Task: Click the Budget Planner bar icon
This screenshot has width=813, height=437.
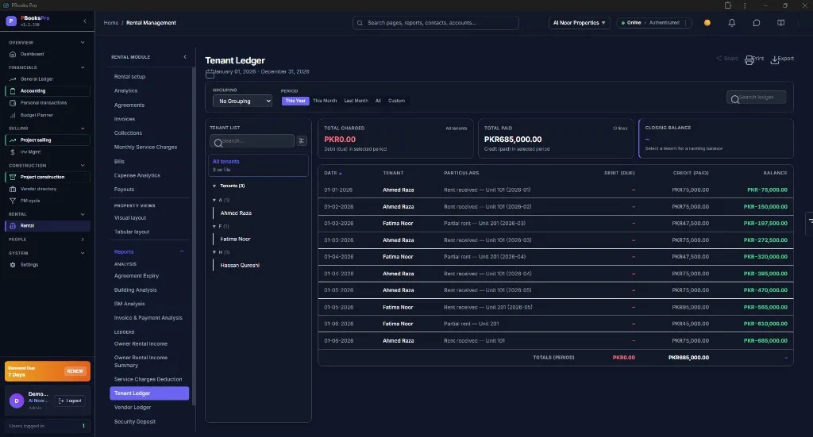Action: pos(13,116)
